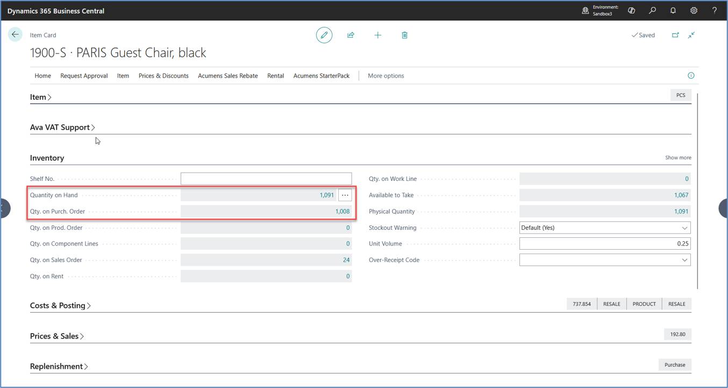
Task: Open the environment information icon
Action: [x=586, y=10]
